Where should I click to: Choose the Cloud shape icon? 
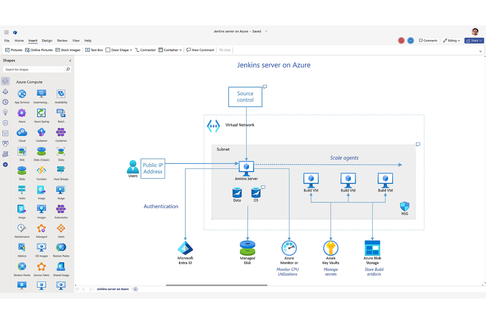click(22, 132)
